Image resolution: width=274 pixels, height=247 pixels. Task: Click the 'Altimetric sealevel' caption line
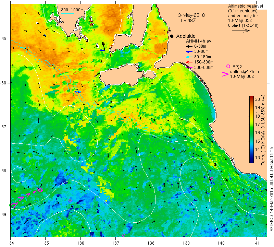(x=245, y=6)
